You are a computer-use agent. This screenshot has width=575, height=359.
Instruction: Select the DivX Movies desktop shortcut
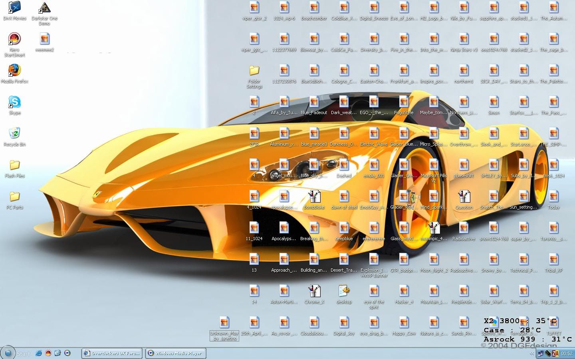(x=14, y=8)
